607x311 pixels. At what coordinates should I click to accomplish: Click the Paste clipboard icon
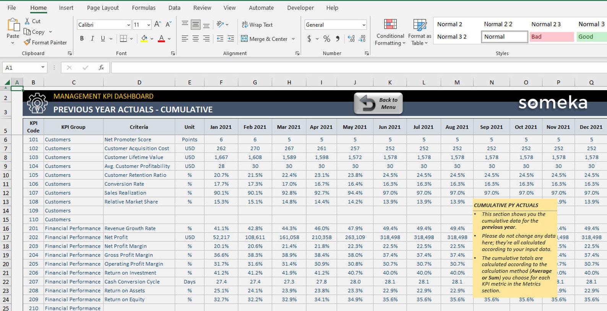coord(13,25)
